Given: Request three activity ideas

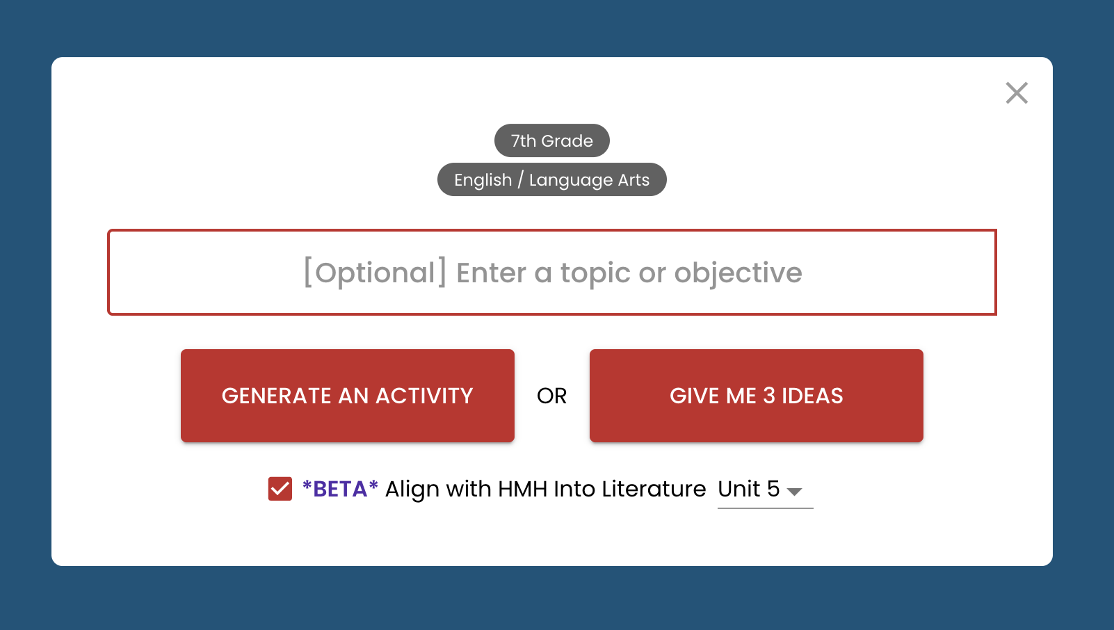Looking at the screenshot, I should click(x=756, y=396).
